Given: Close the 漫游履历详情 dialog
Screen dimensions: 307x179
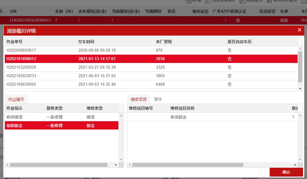Looking at the screenshot, I should pos(299,30).
